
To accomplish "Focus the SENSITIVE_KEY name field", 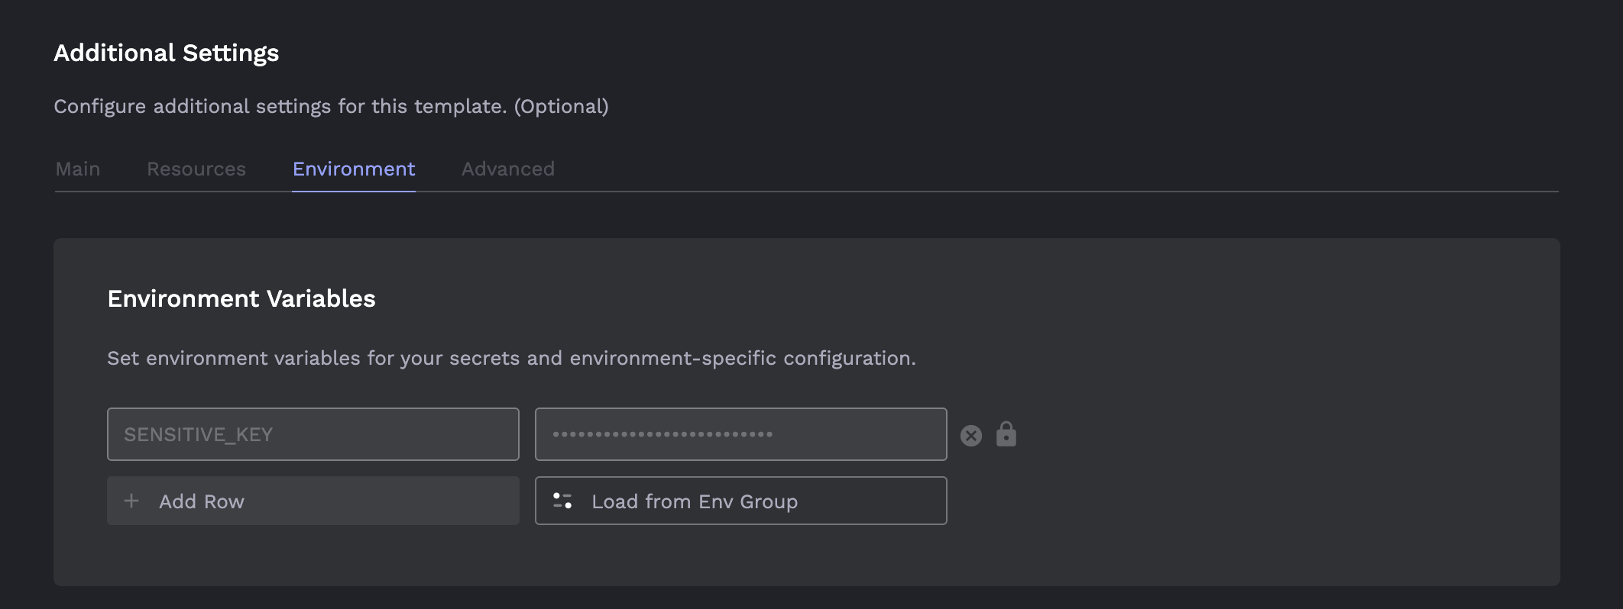I will [x=313, y=434].
